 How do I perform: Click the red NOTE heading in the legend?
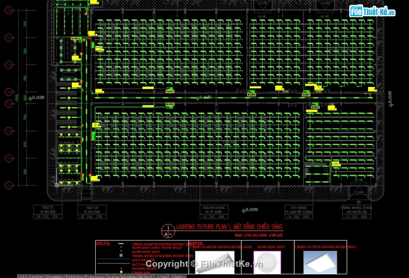[x=103, y=244]
